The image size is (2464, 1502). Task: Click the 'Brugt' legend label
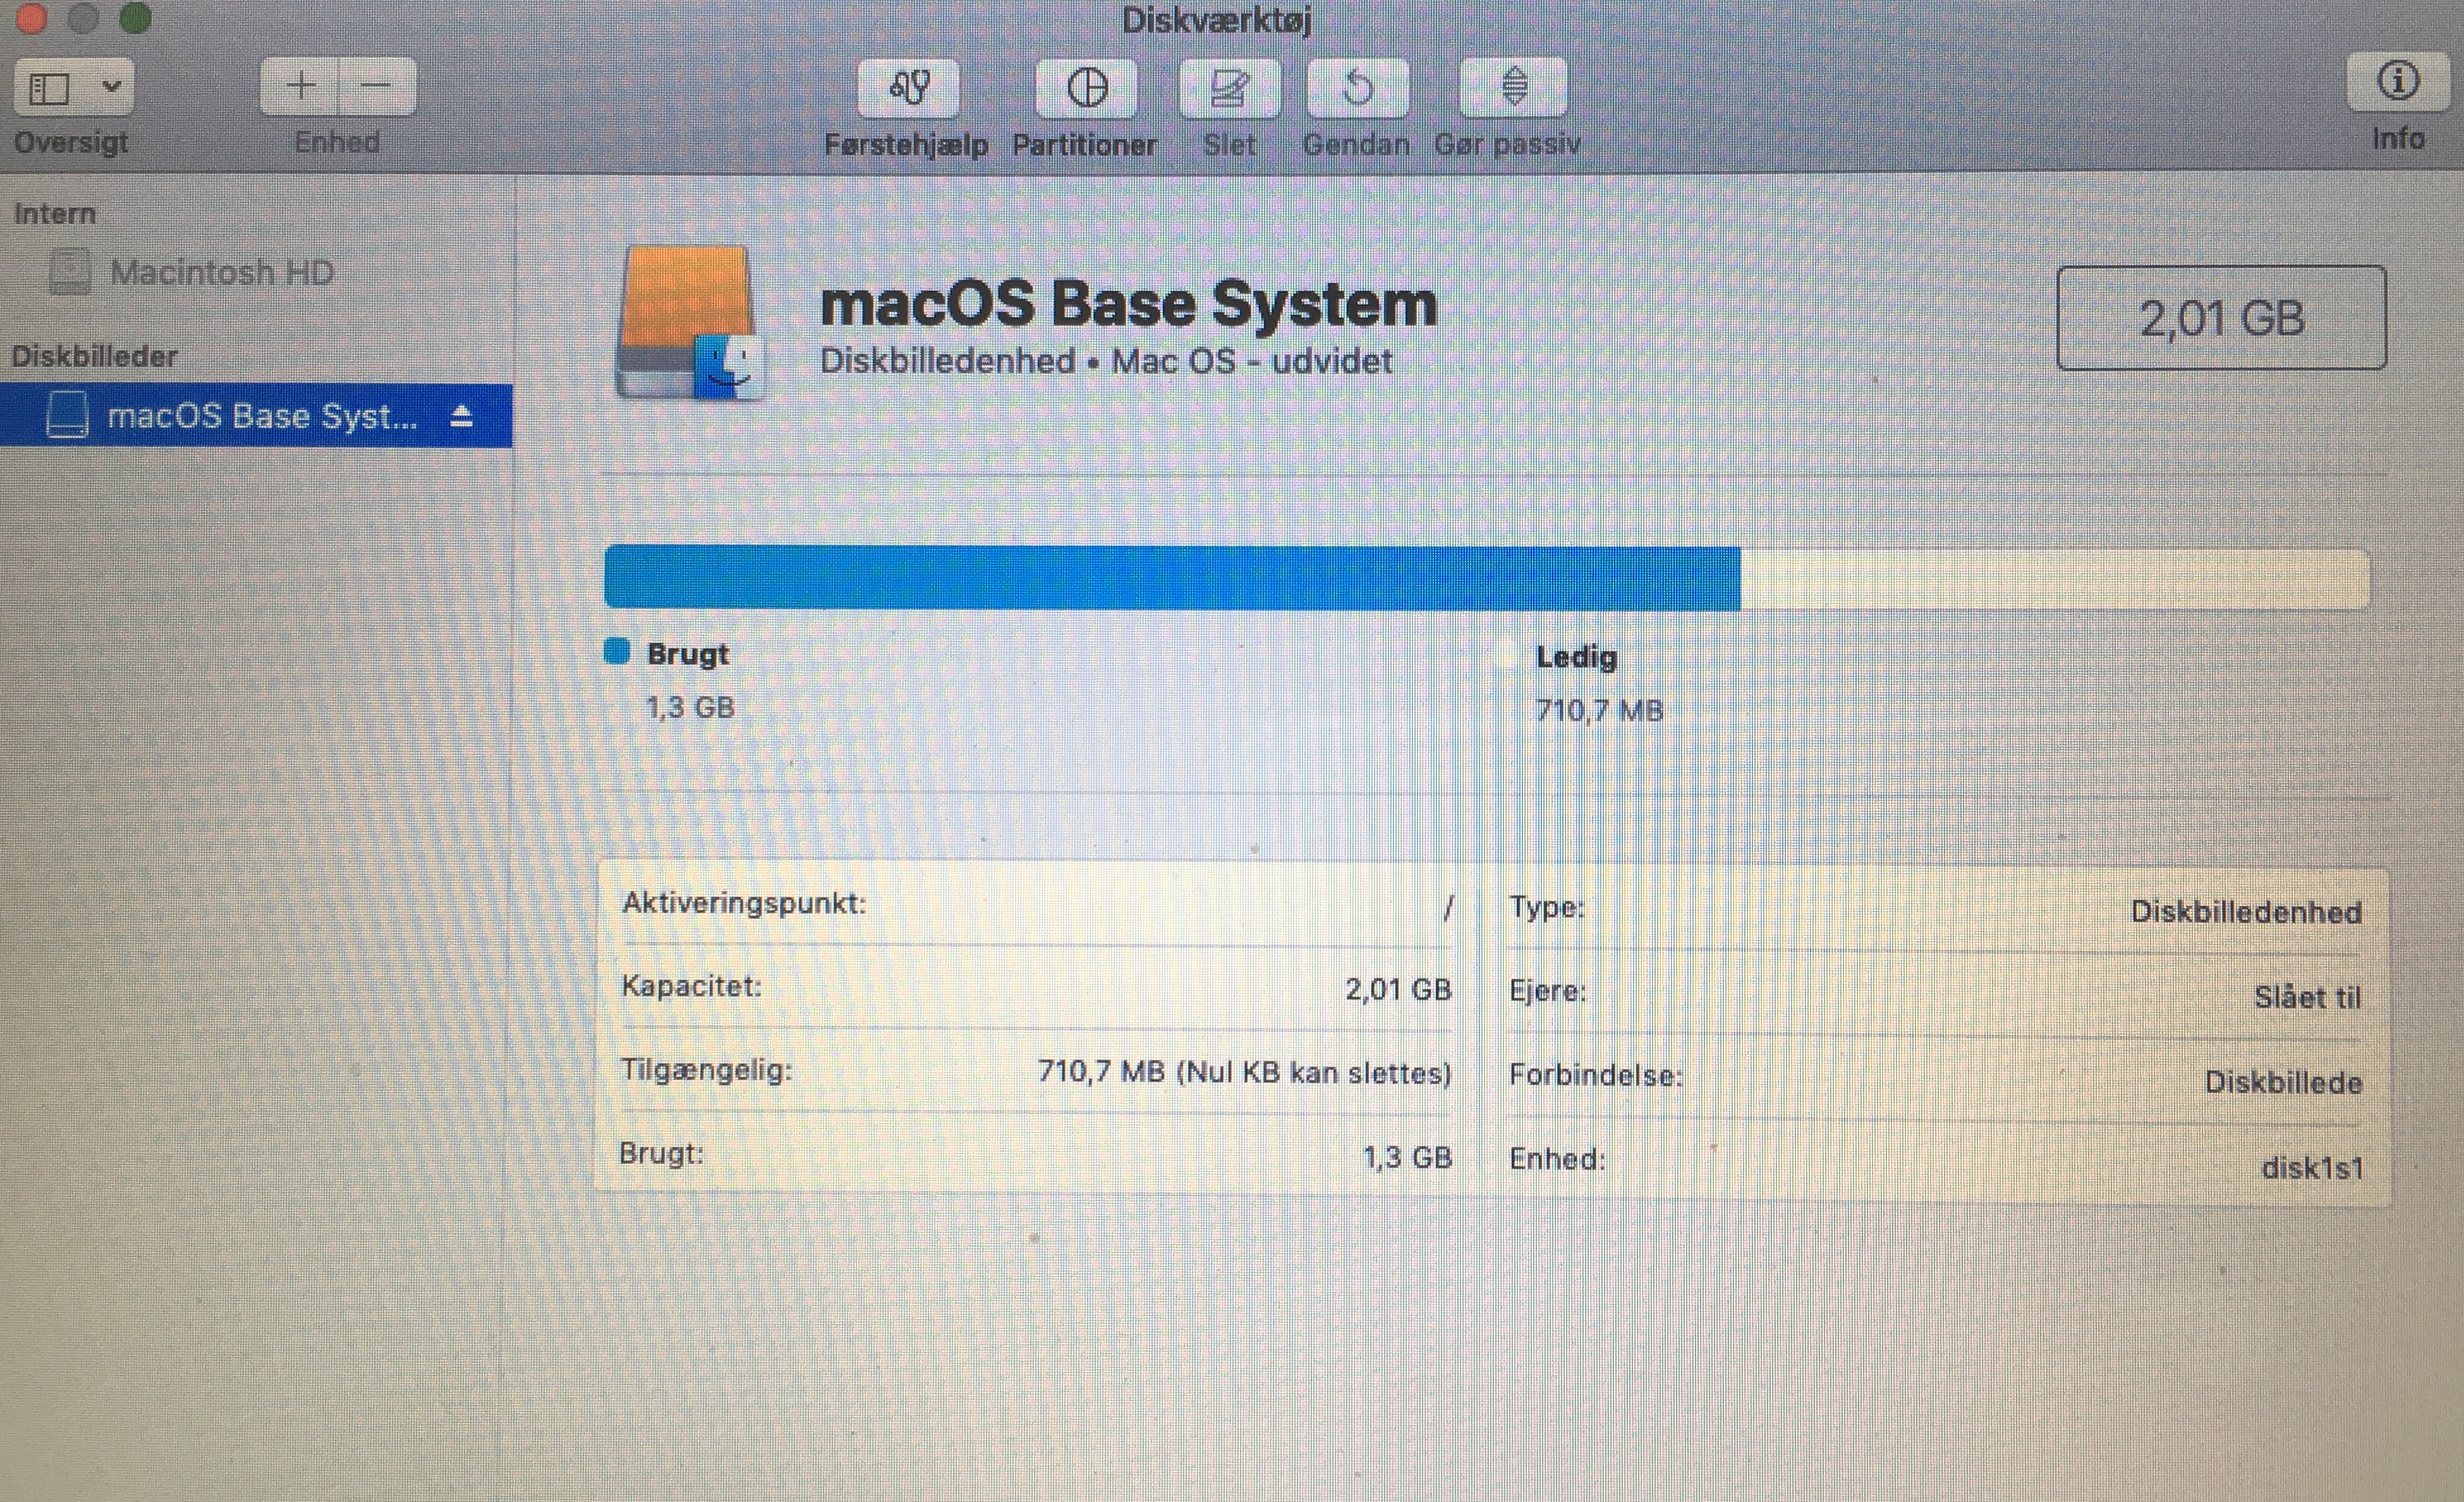(688, 654)
